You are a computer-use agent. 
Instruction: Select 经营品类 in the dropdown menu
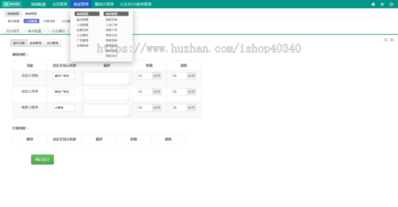83,30
